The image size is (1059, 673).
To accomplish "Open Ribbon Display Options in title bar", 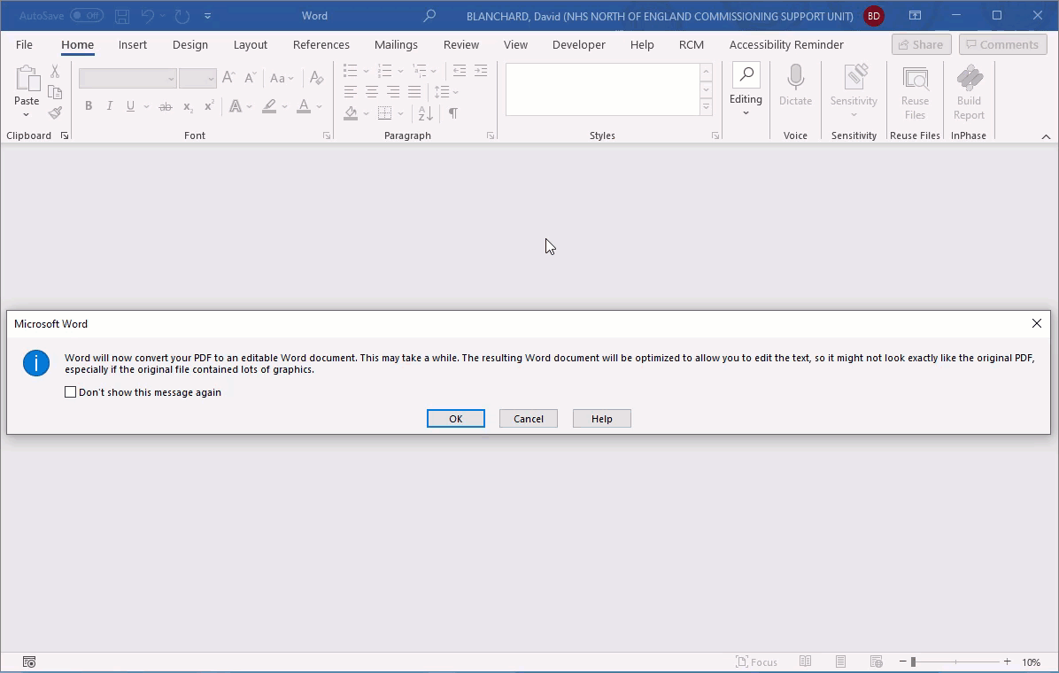I will tap(916, 16).
